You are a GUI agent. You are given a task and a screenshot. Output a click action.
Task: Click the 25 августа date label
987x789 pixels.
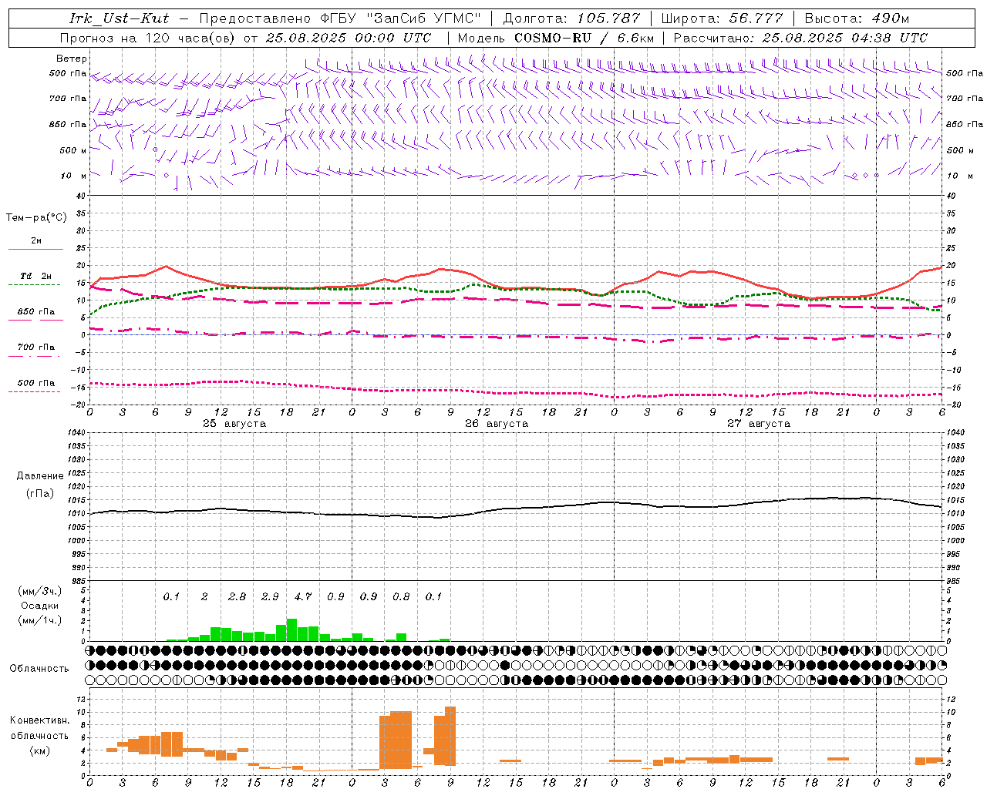(x=234, y=424)
